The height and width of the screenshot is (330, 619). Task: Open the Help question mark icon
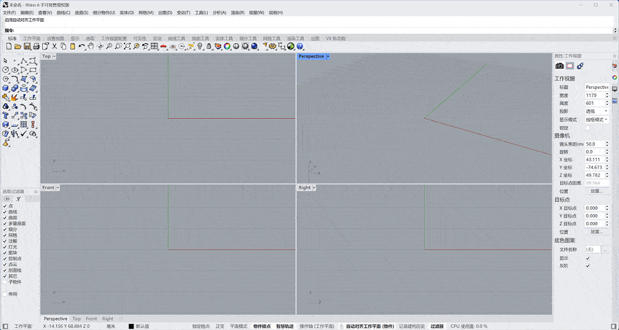(x=300, y=47)
